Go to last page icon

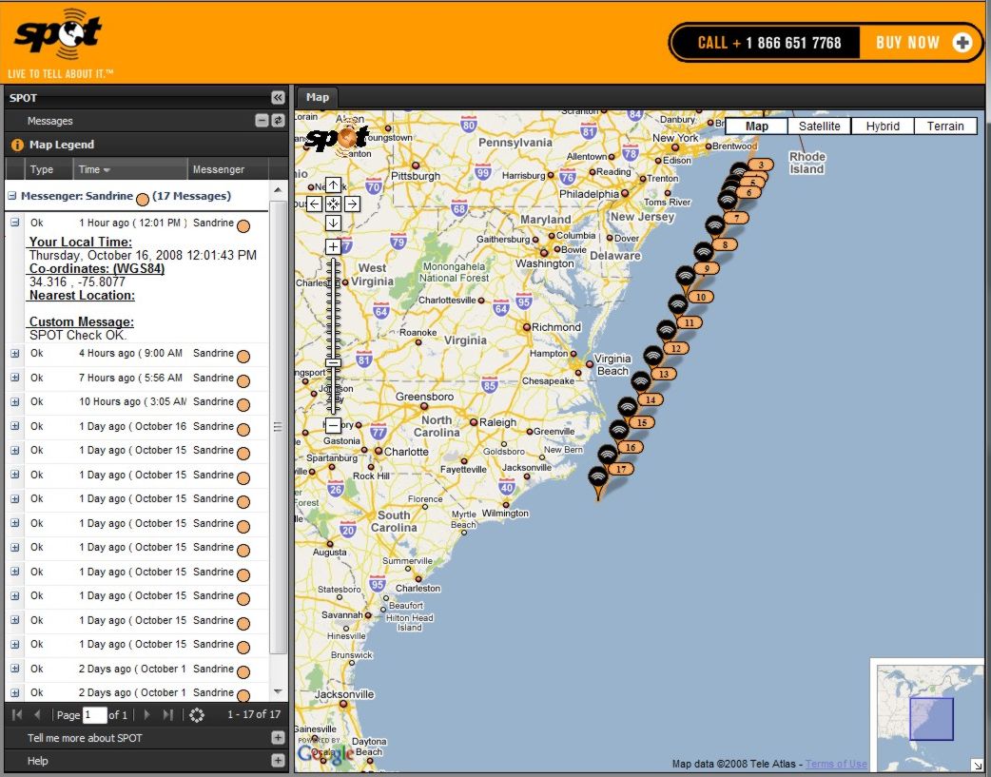(x=167, y=714)
